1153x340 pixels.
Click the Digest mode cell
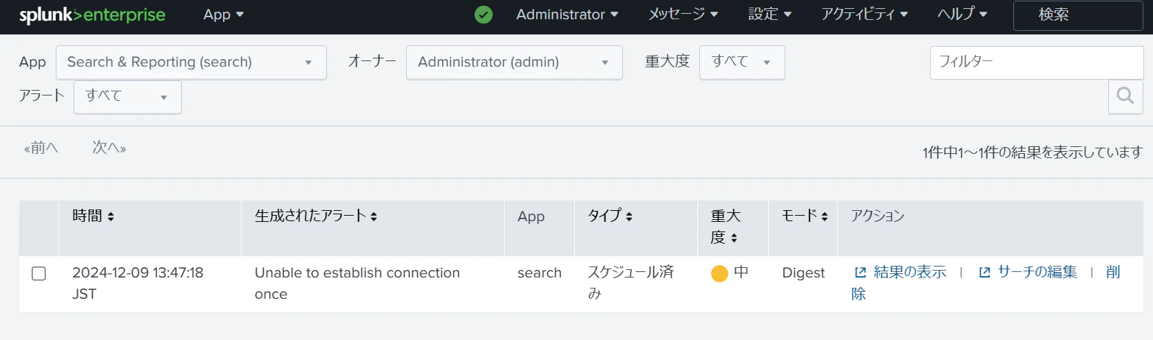tap(803, 273)
